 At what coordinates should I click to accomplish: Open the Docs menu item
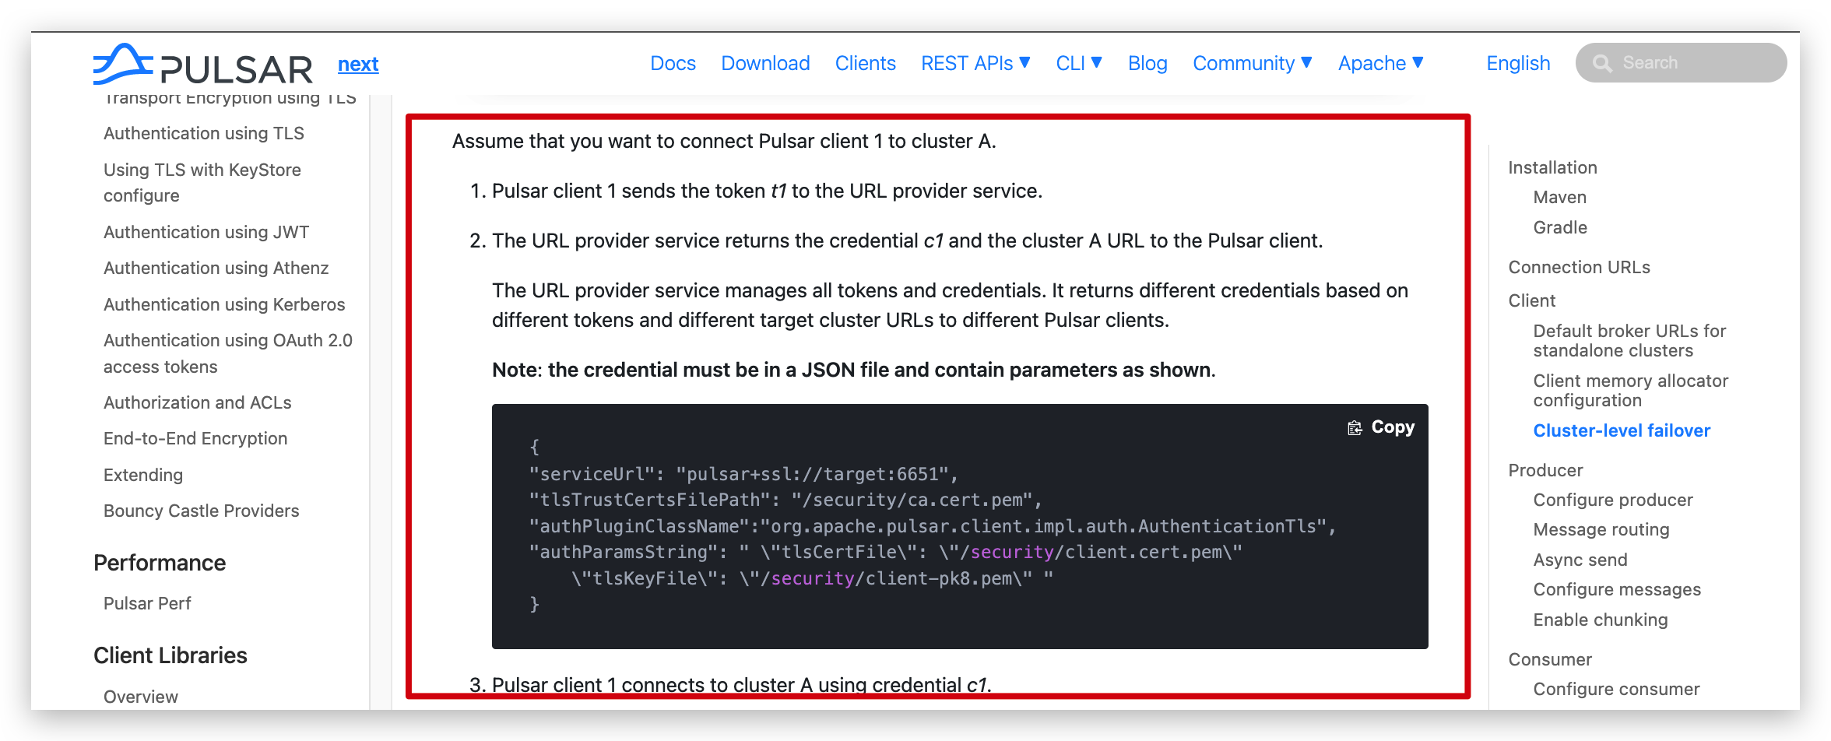coord(673,63)
